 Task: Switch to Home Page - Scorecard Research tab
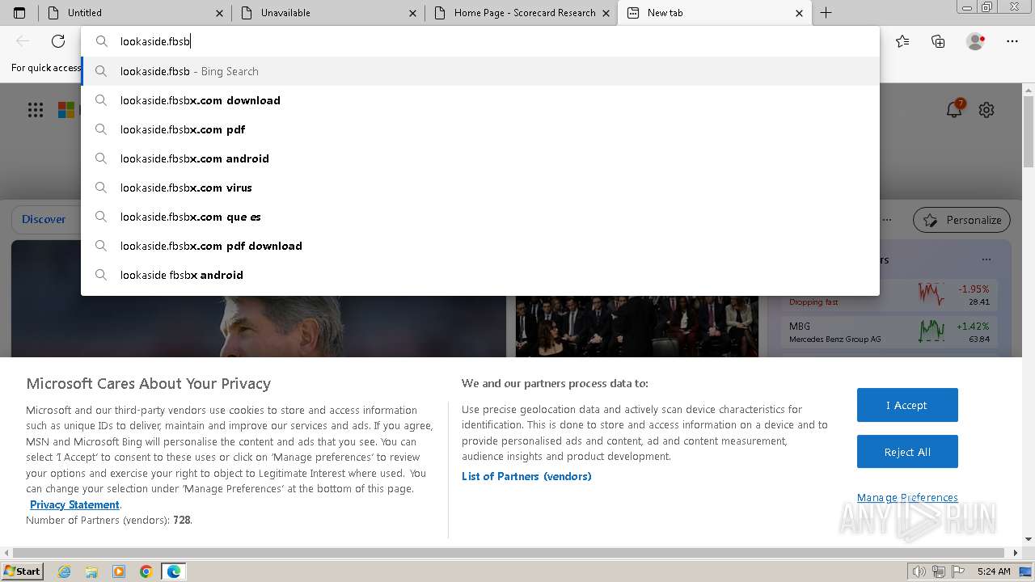[x=522, y=13]
